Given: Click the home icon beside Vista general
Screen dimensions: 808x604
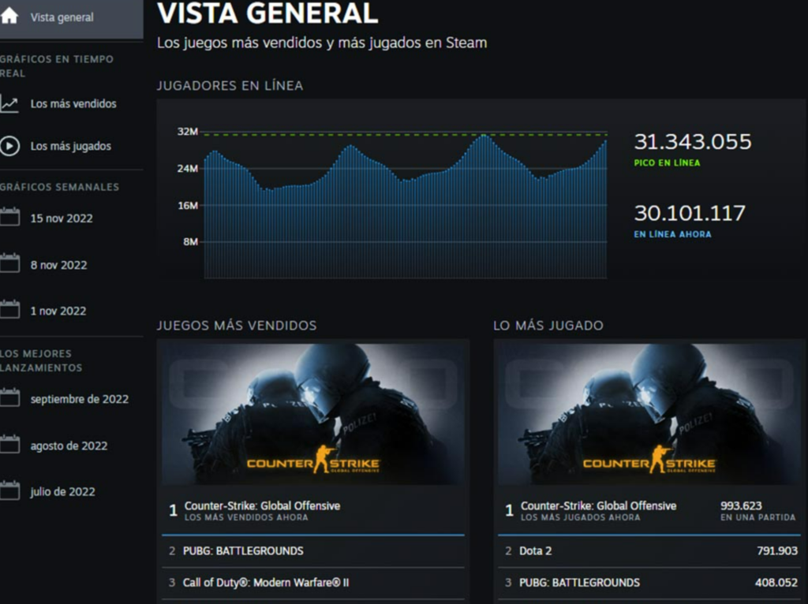Looking at the screenshot, I should pyautogui.click(x=9, y=17).
